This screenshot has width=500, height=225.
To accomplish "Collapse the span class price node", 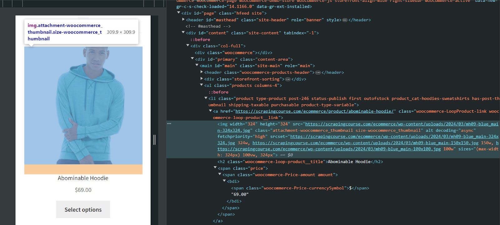I will click(x=215, y=168).
